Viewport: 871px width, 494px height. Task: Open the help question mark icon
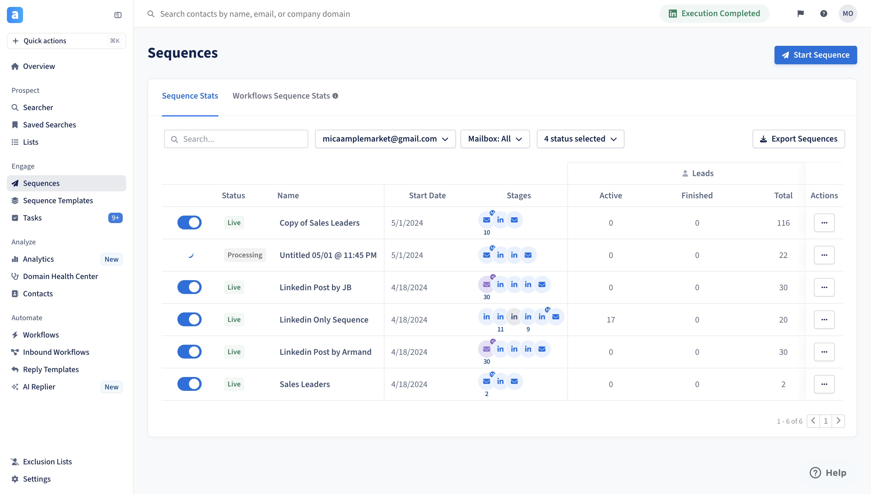click(x=823, y=14)
